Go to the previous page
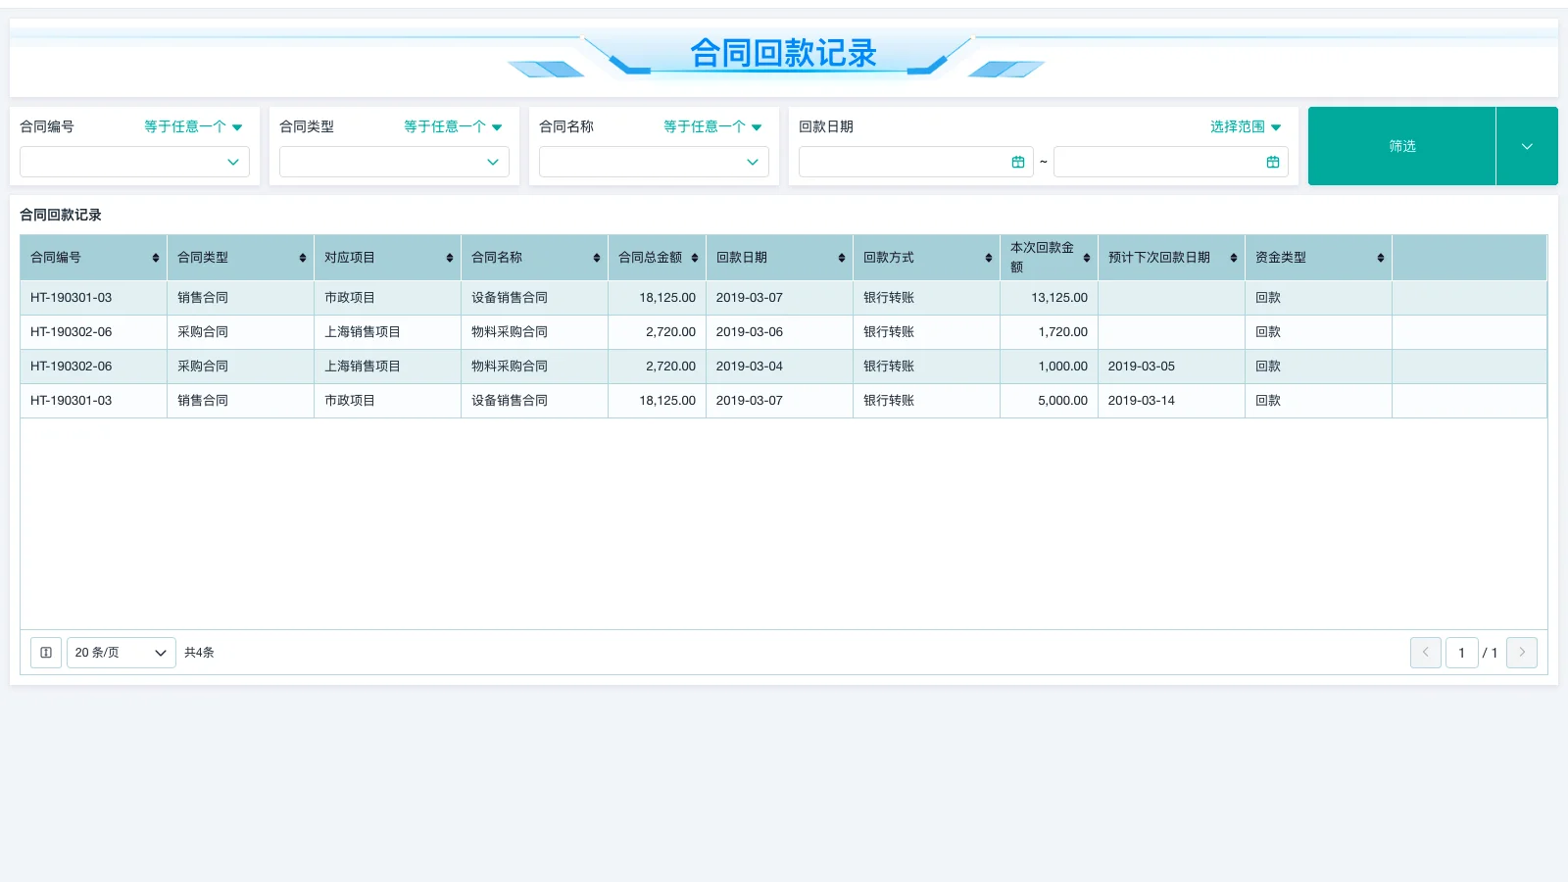1568x882 pixels. [x=1426, y=652]
